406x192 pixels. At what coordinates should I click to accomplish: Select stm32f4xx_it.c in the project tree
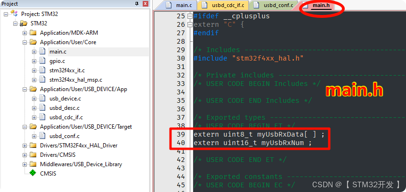tap(67, 70)
